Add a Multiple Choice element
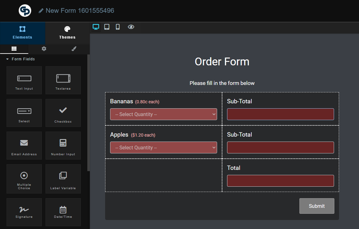 (x=24, y=179)
